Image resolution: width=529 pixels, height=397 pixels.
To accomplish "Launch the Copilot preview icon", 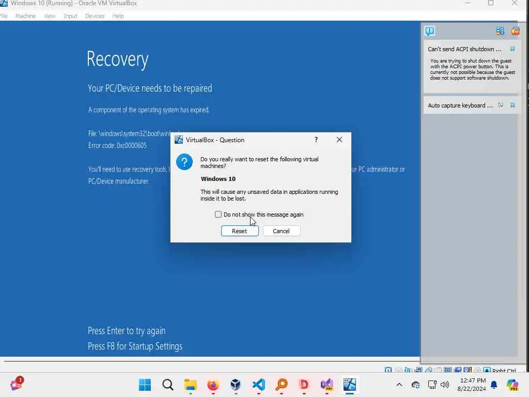I will point(512,385).
